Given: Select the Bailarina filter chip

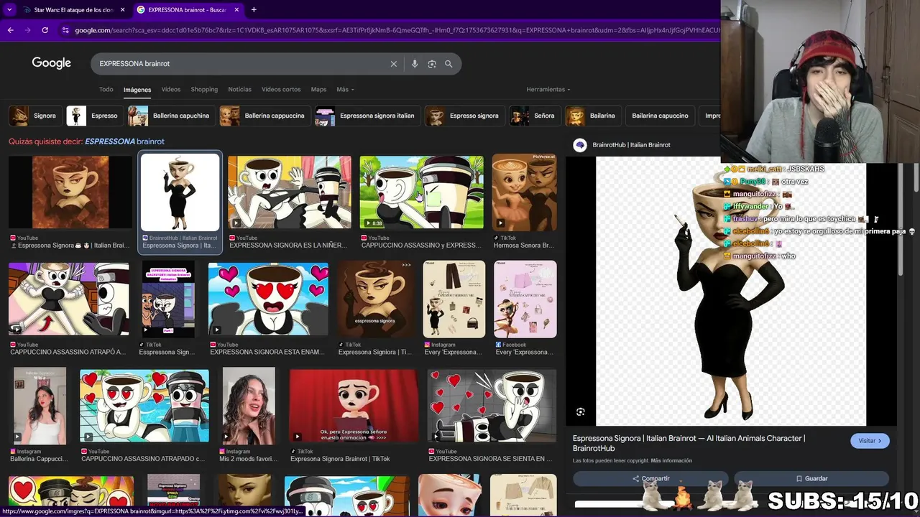Looking at the screenshot, I should (x=592, y=116).
